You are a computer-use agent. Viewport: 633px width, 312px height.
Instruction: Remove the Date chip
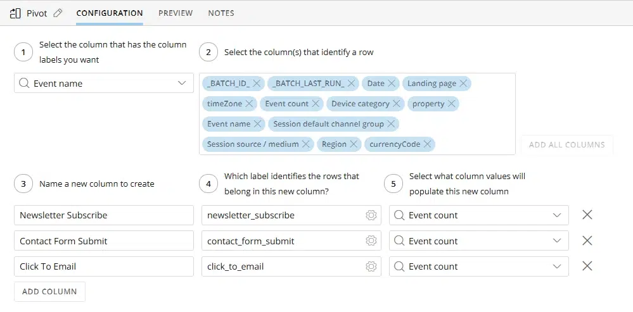point(392,84)
